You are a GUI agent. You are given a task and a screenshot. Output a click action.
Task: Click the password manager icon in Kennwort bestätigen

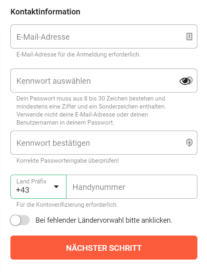click(x=189, y=143)
